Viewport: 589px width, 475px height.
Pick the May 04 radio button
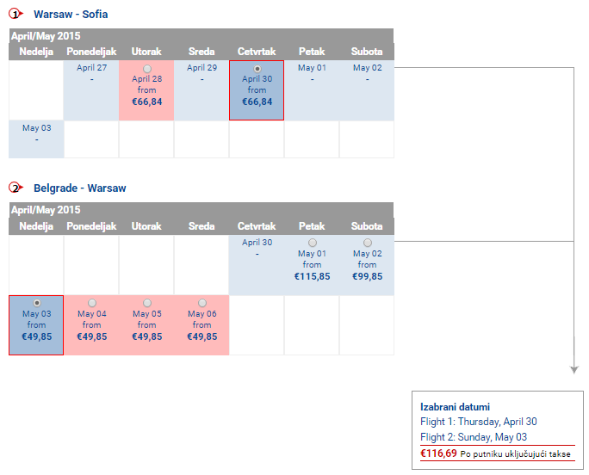point(92,303)
